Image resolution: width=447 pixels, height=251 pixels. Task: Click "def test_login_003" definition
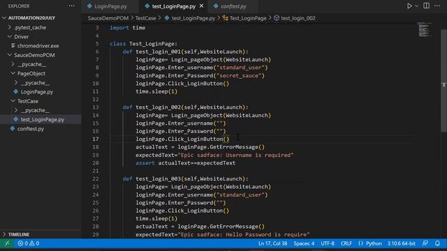[185, 179]
